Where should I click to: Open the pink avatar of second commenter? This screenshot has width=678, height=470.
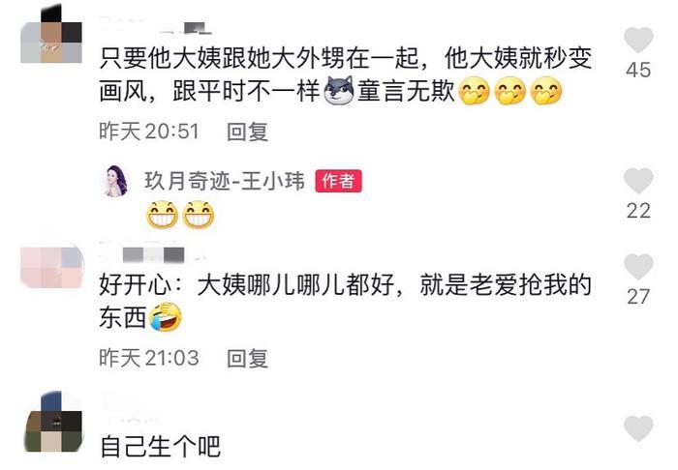[x=52, y=267]
